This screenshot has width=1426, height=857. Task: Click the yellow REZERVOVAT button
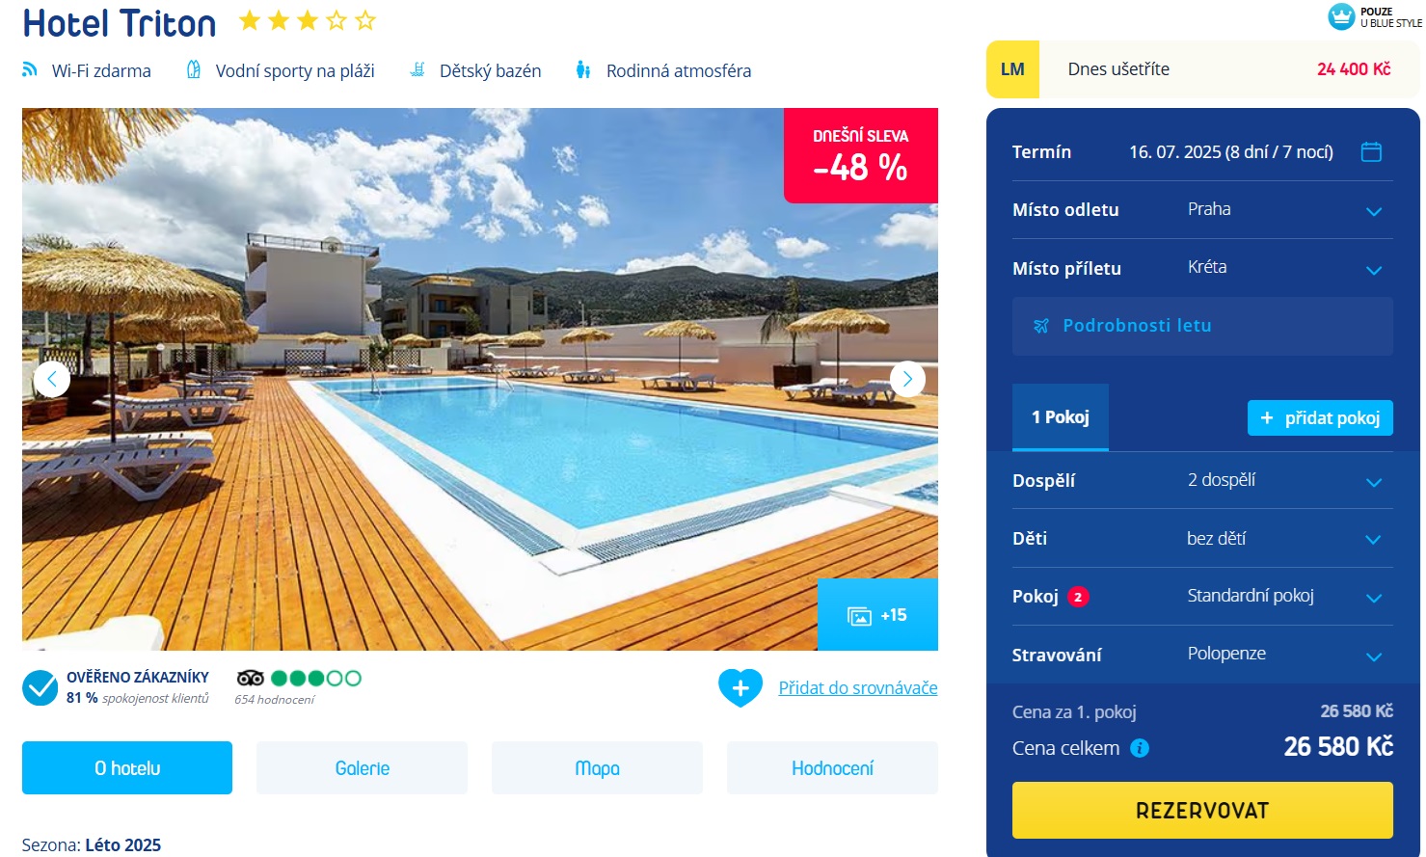coord(1202,810)
